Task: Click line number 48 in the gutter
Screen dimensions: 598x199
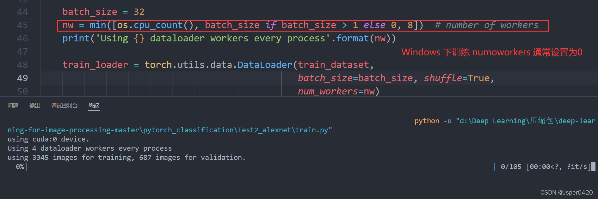Action: coord(22,65)
